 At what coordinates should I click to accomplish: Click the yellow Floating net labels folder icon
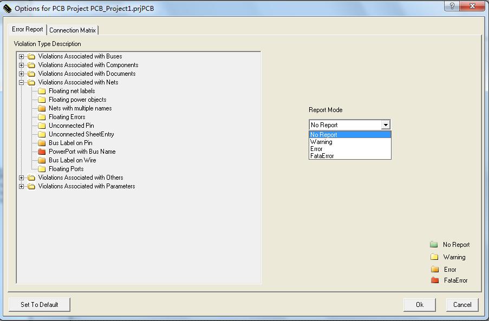pos(42,91)
